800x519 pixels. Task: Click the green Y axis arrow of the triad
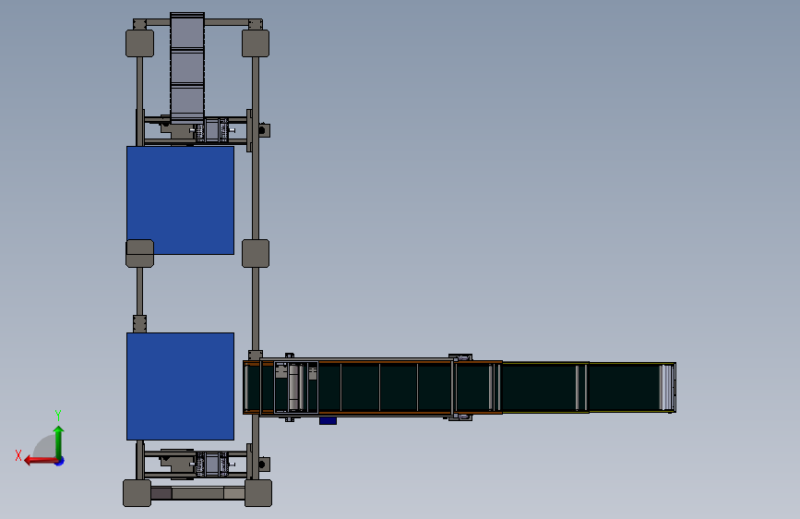pos(59,441)
